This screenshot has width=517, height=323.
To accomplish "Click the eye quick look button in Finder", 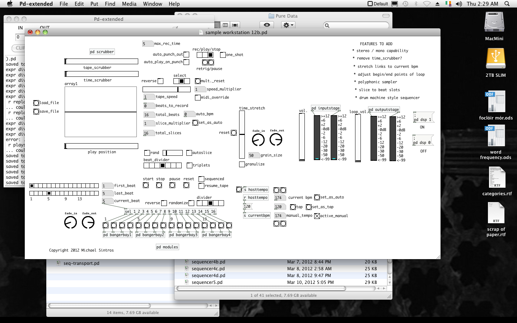I will (267, 25).
